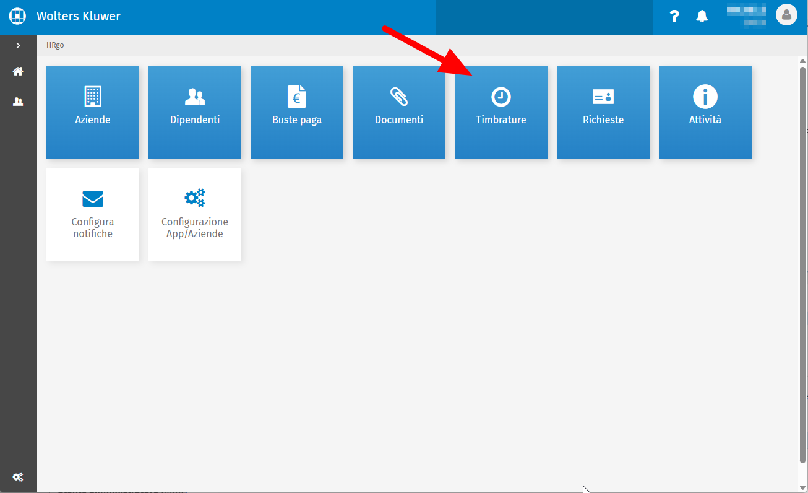Click the Wolters Kluwer logo icon
The height and width of the screenshot is (493, 808).
click(x=18, y=16)
